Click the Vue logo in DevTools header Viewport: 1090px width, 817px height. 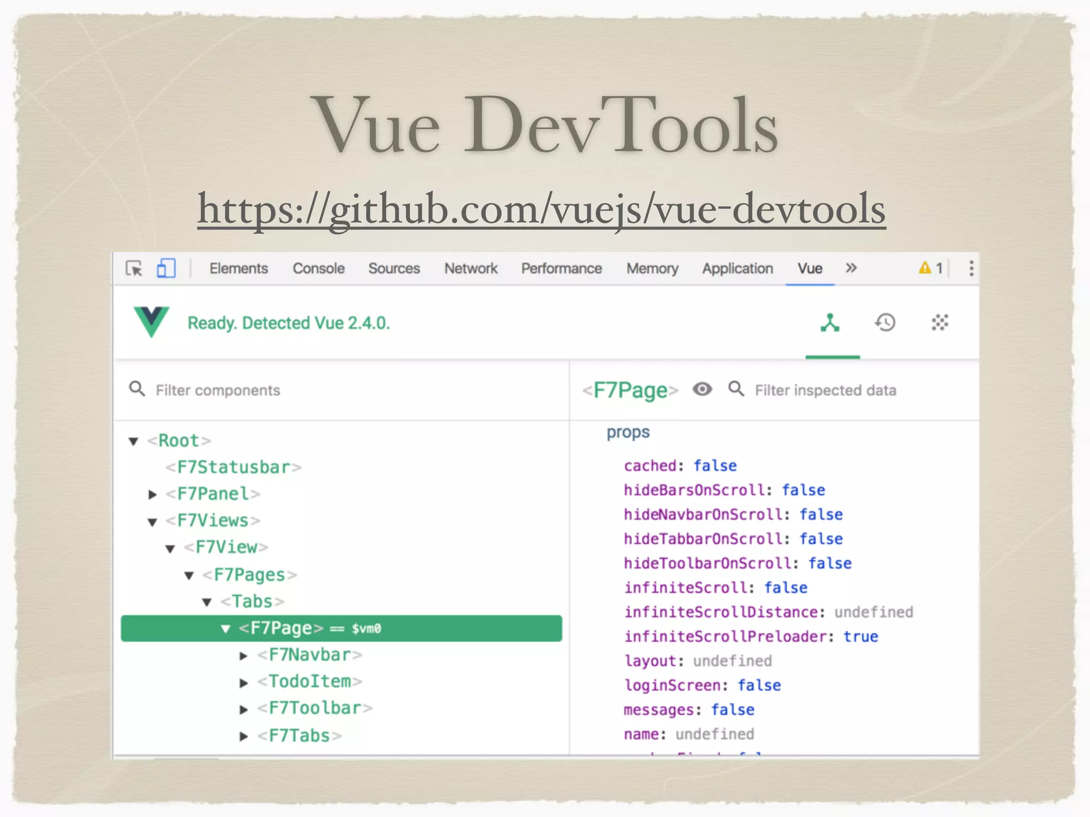coord(152,322)
